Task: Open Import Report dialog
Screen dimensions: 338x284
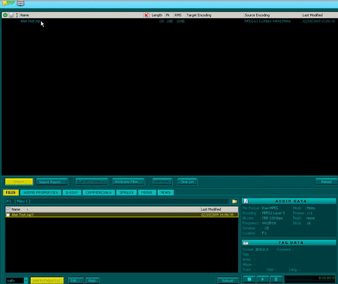Action: point(52,182)
